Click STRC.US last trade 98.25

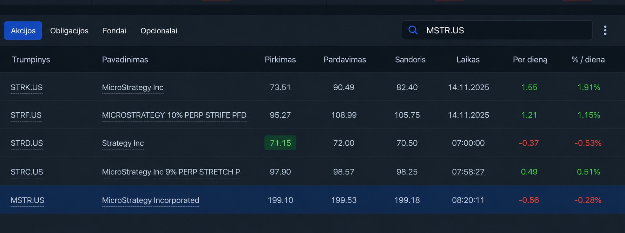pyautogui.click(x=407, y=172)
